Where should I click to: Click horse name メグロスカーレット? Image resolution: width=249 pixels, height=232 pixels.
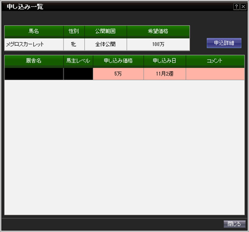25,44
